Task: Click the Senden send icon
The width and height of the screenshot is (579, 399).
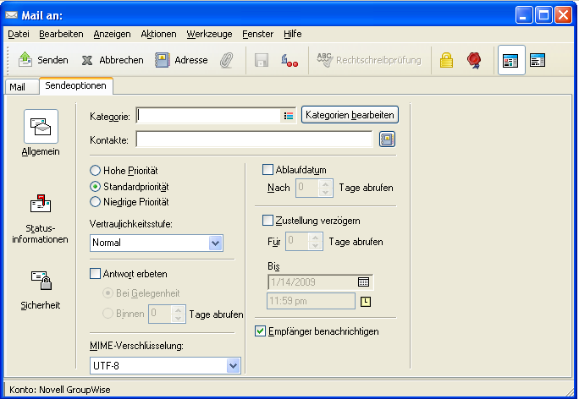Action: (25, 59)
